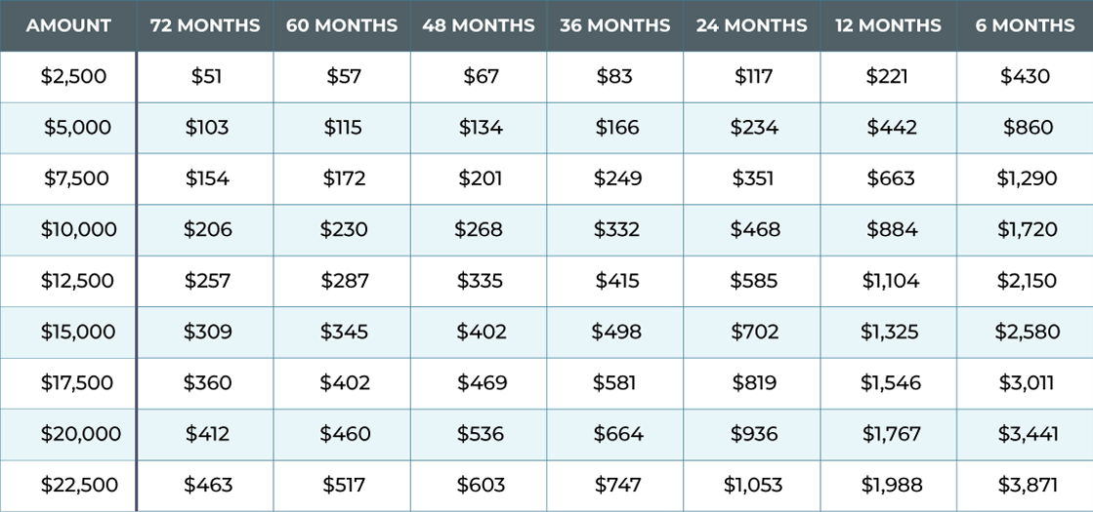Click the AMOUNT column header

(68, 25)
